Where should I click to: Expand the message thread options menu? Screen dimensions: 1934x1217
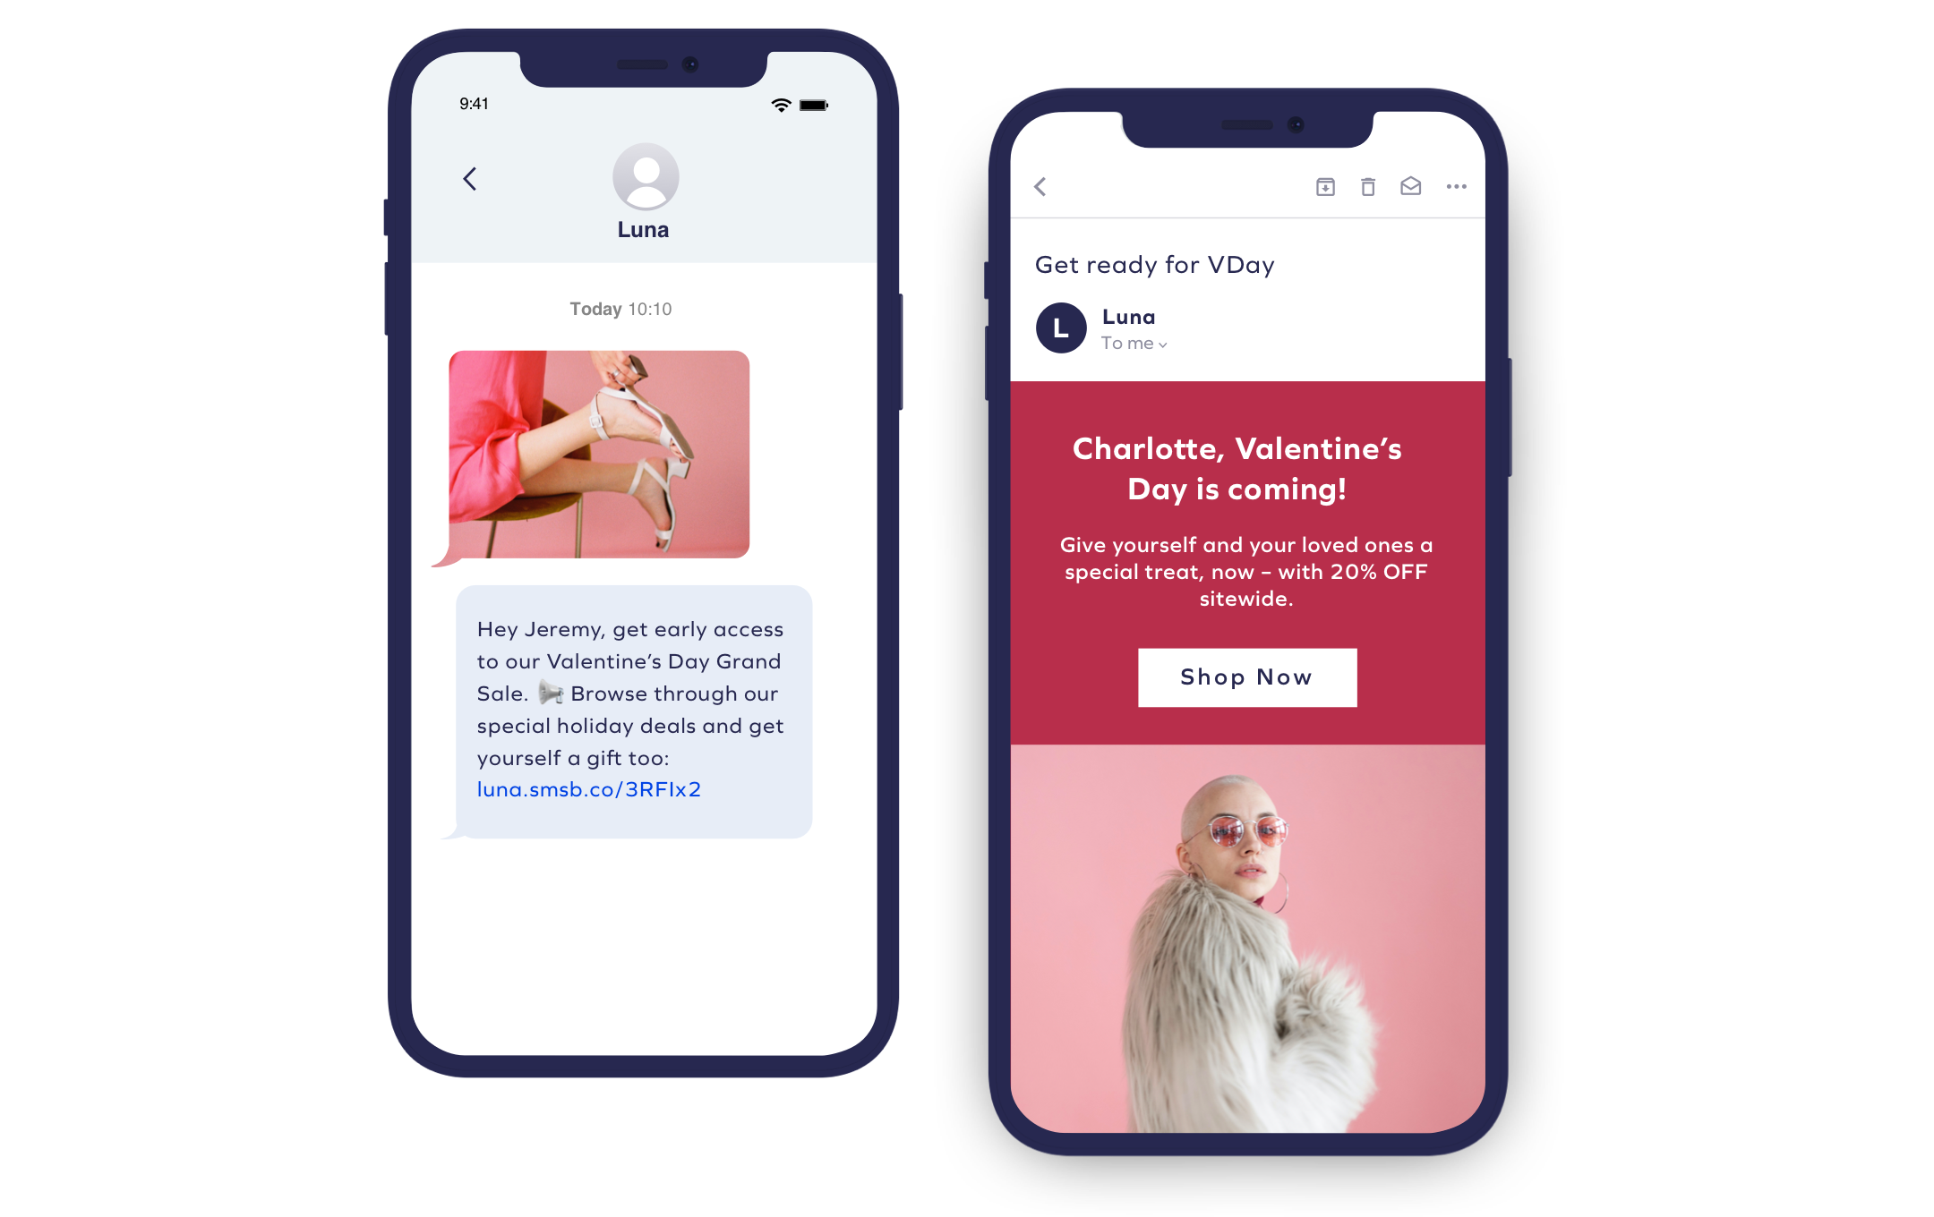pyautogui.click(x=1456, y=186)
